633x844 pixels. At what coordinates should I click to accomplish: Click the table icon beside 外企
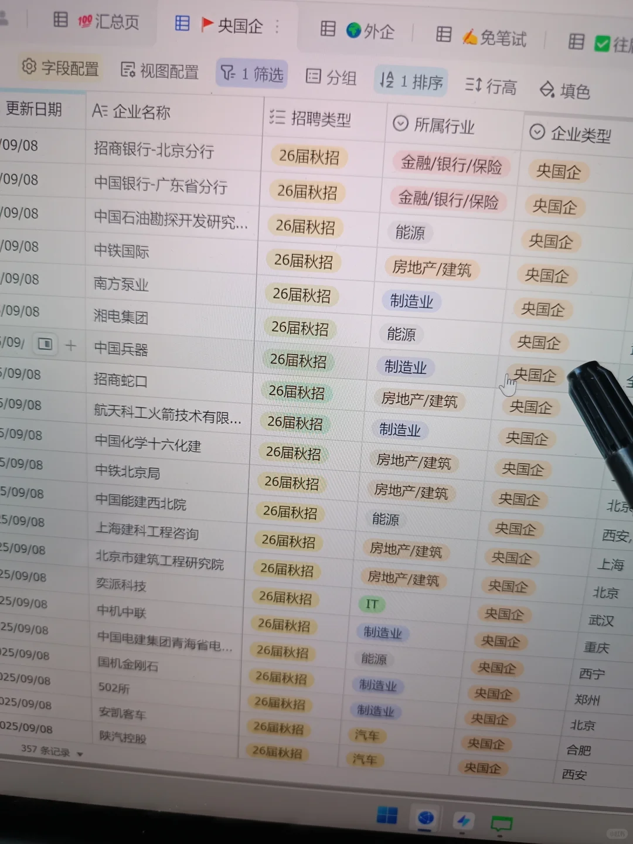click(x=328, y=29)
